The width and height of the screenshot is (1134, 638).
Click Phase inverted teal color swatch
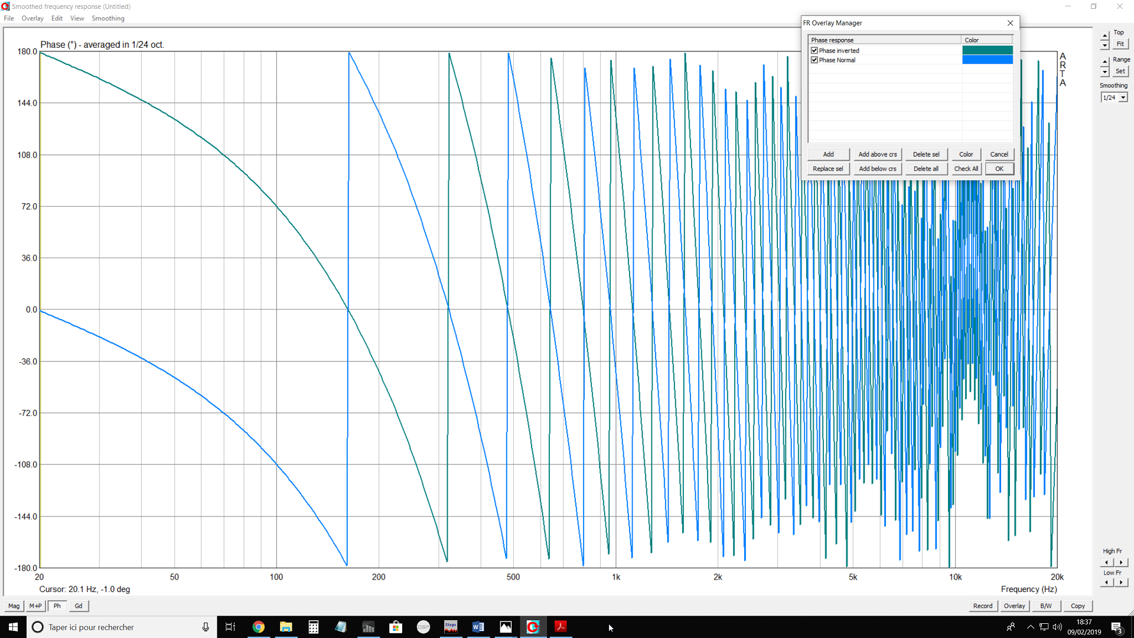(x=987, y=51)
